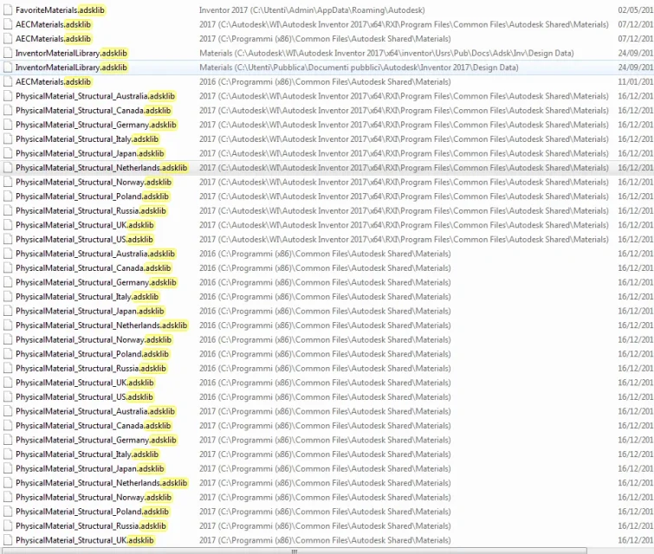
Task: Click the 02/05 date of FavoriteMaterials.adsklib
Action: point(636,10)
